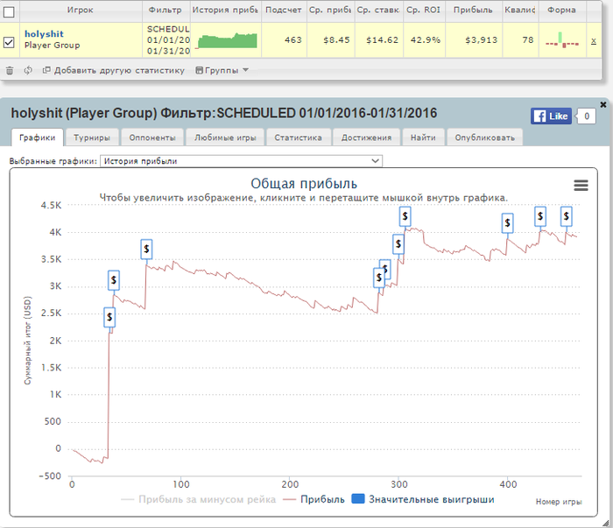613x528 pixels.
Task: Click the $8.45 average profit cell
Action: pyautogui.click(x=331, y=40)
